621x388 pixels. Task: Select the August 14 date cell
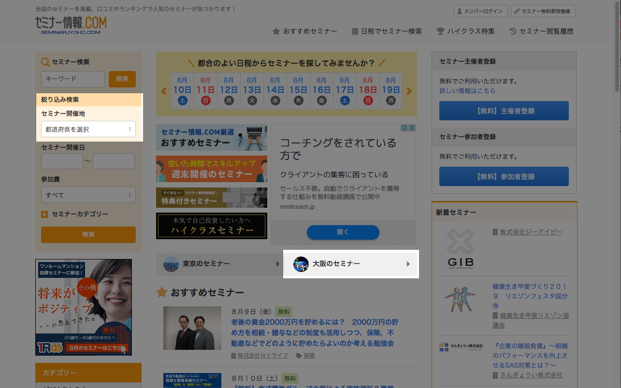[275, 91]
